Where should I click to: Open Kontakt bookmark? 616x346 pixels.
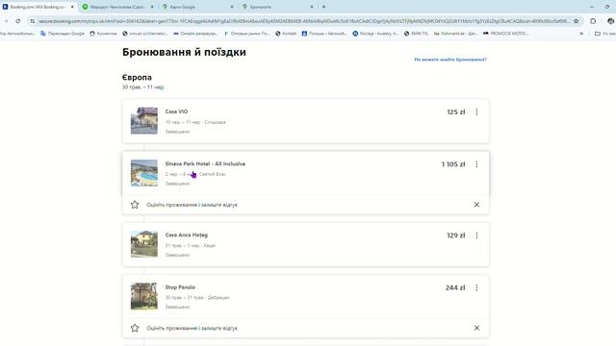pos(286,34)
